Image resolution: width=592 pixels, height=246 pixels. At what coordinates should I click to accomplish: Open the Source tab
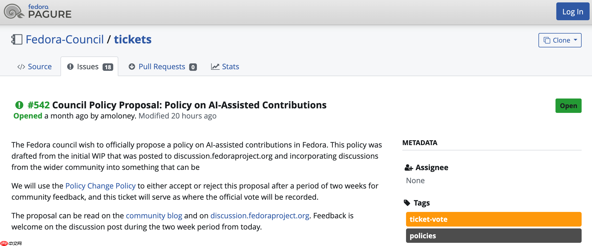coord(40,67)
